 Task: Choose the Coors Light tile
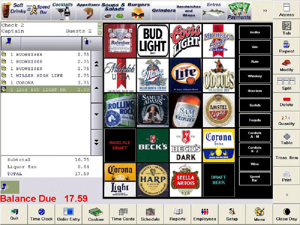(x=186, y=41)
